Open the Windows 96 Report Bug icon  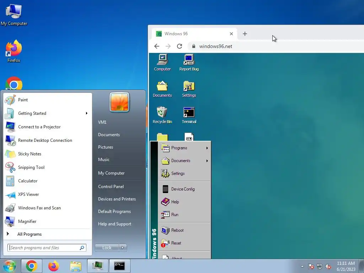(x=189, y=63)
